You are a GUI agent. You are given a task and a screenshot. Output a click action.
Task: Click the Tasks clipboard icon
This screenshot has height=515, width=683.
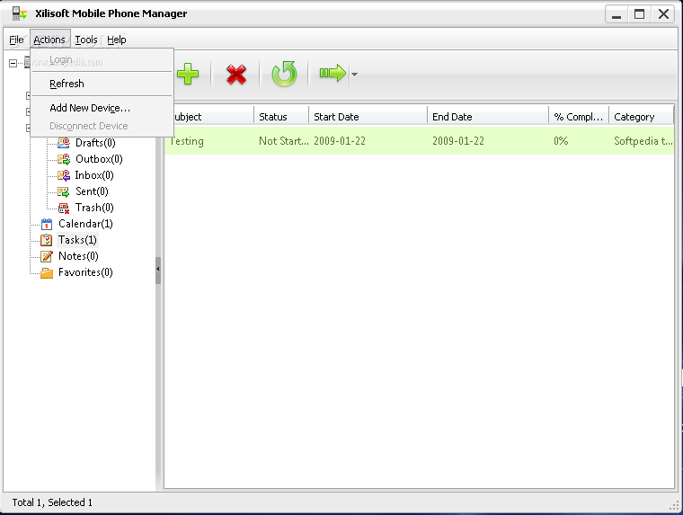pyautogui.click(x=47, y=240)
